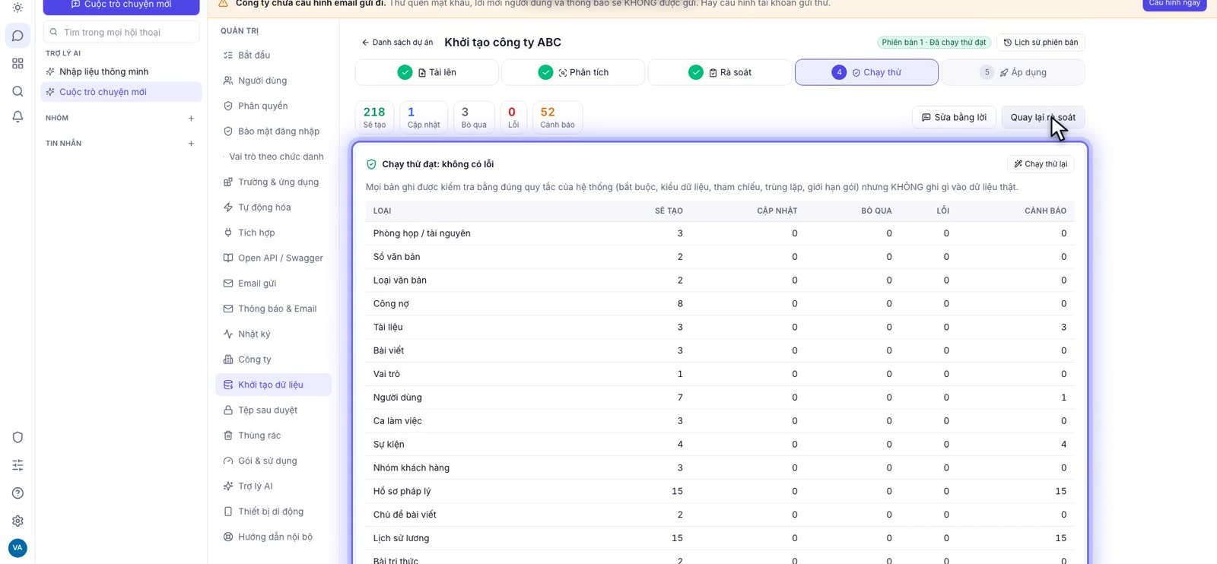
Task: Switch to the Rà soát step
Action: [x=720, y=72]
